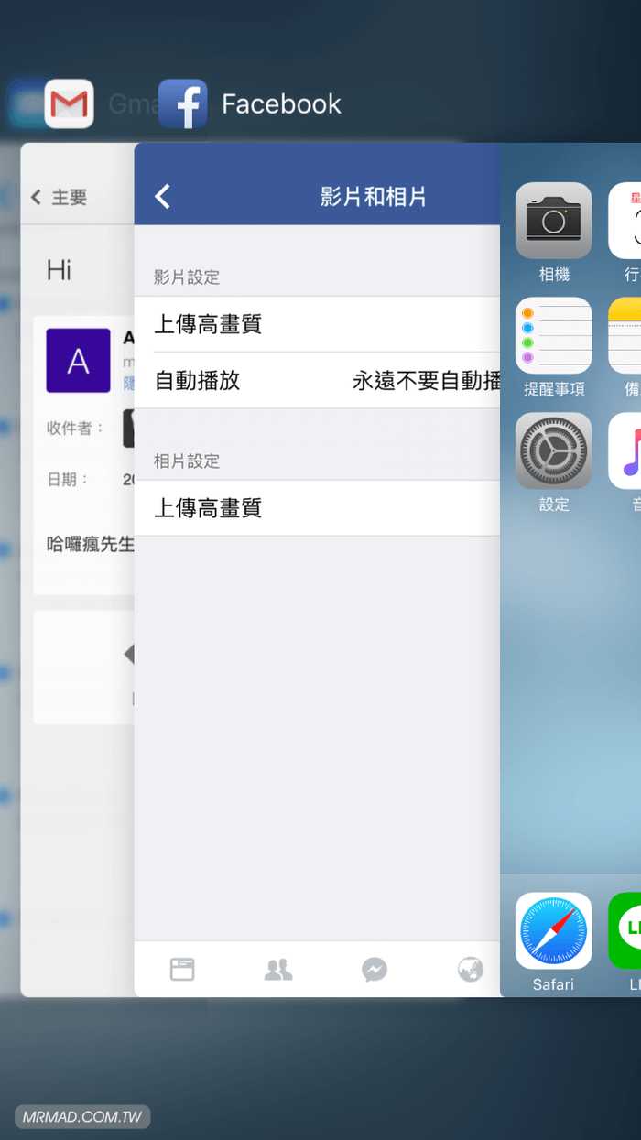Tap the 影片和相片 page title
The image size is (641, 1140).
click(x=373, y=196)
